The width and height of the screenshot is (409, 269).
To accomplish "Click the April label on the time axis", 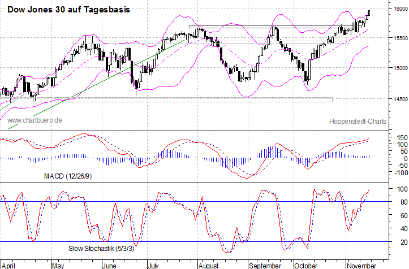I will coord(8,266).
